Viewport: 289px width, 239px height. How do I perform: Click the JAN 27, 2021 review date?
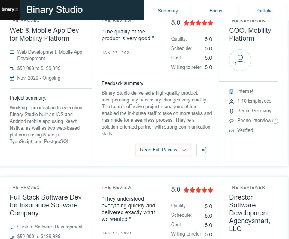pyautogui.click(x=117, y=53)
